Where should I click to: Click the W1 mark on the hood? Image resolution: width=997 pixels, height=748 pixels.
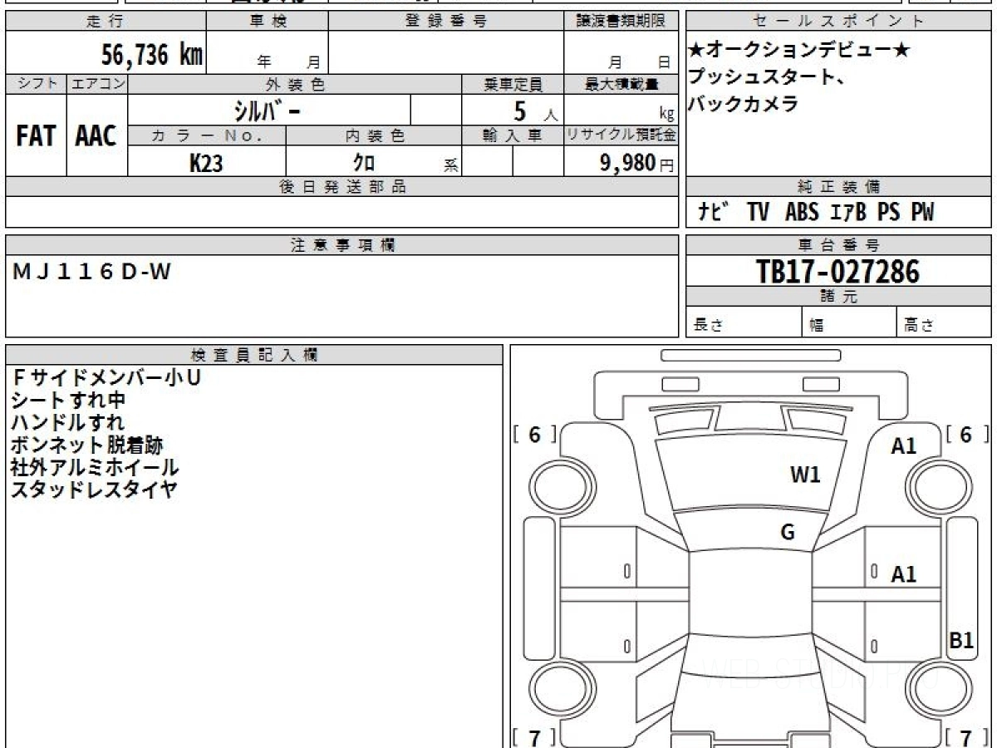pos(804,475)
